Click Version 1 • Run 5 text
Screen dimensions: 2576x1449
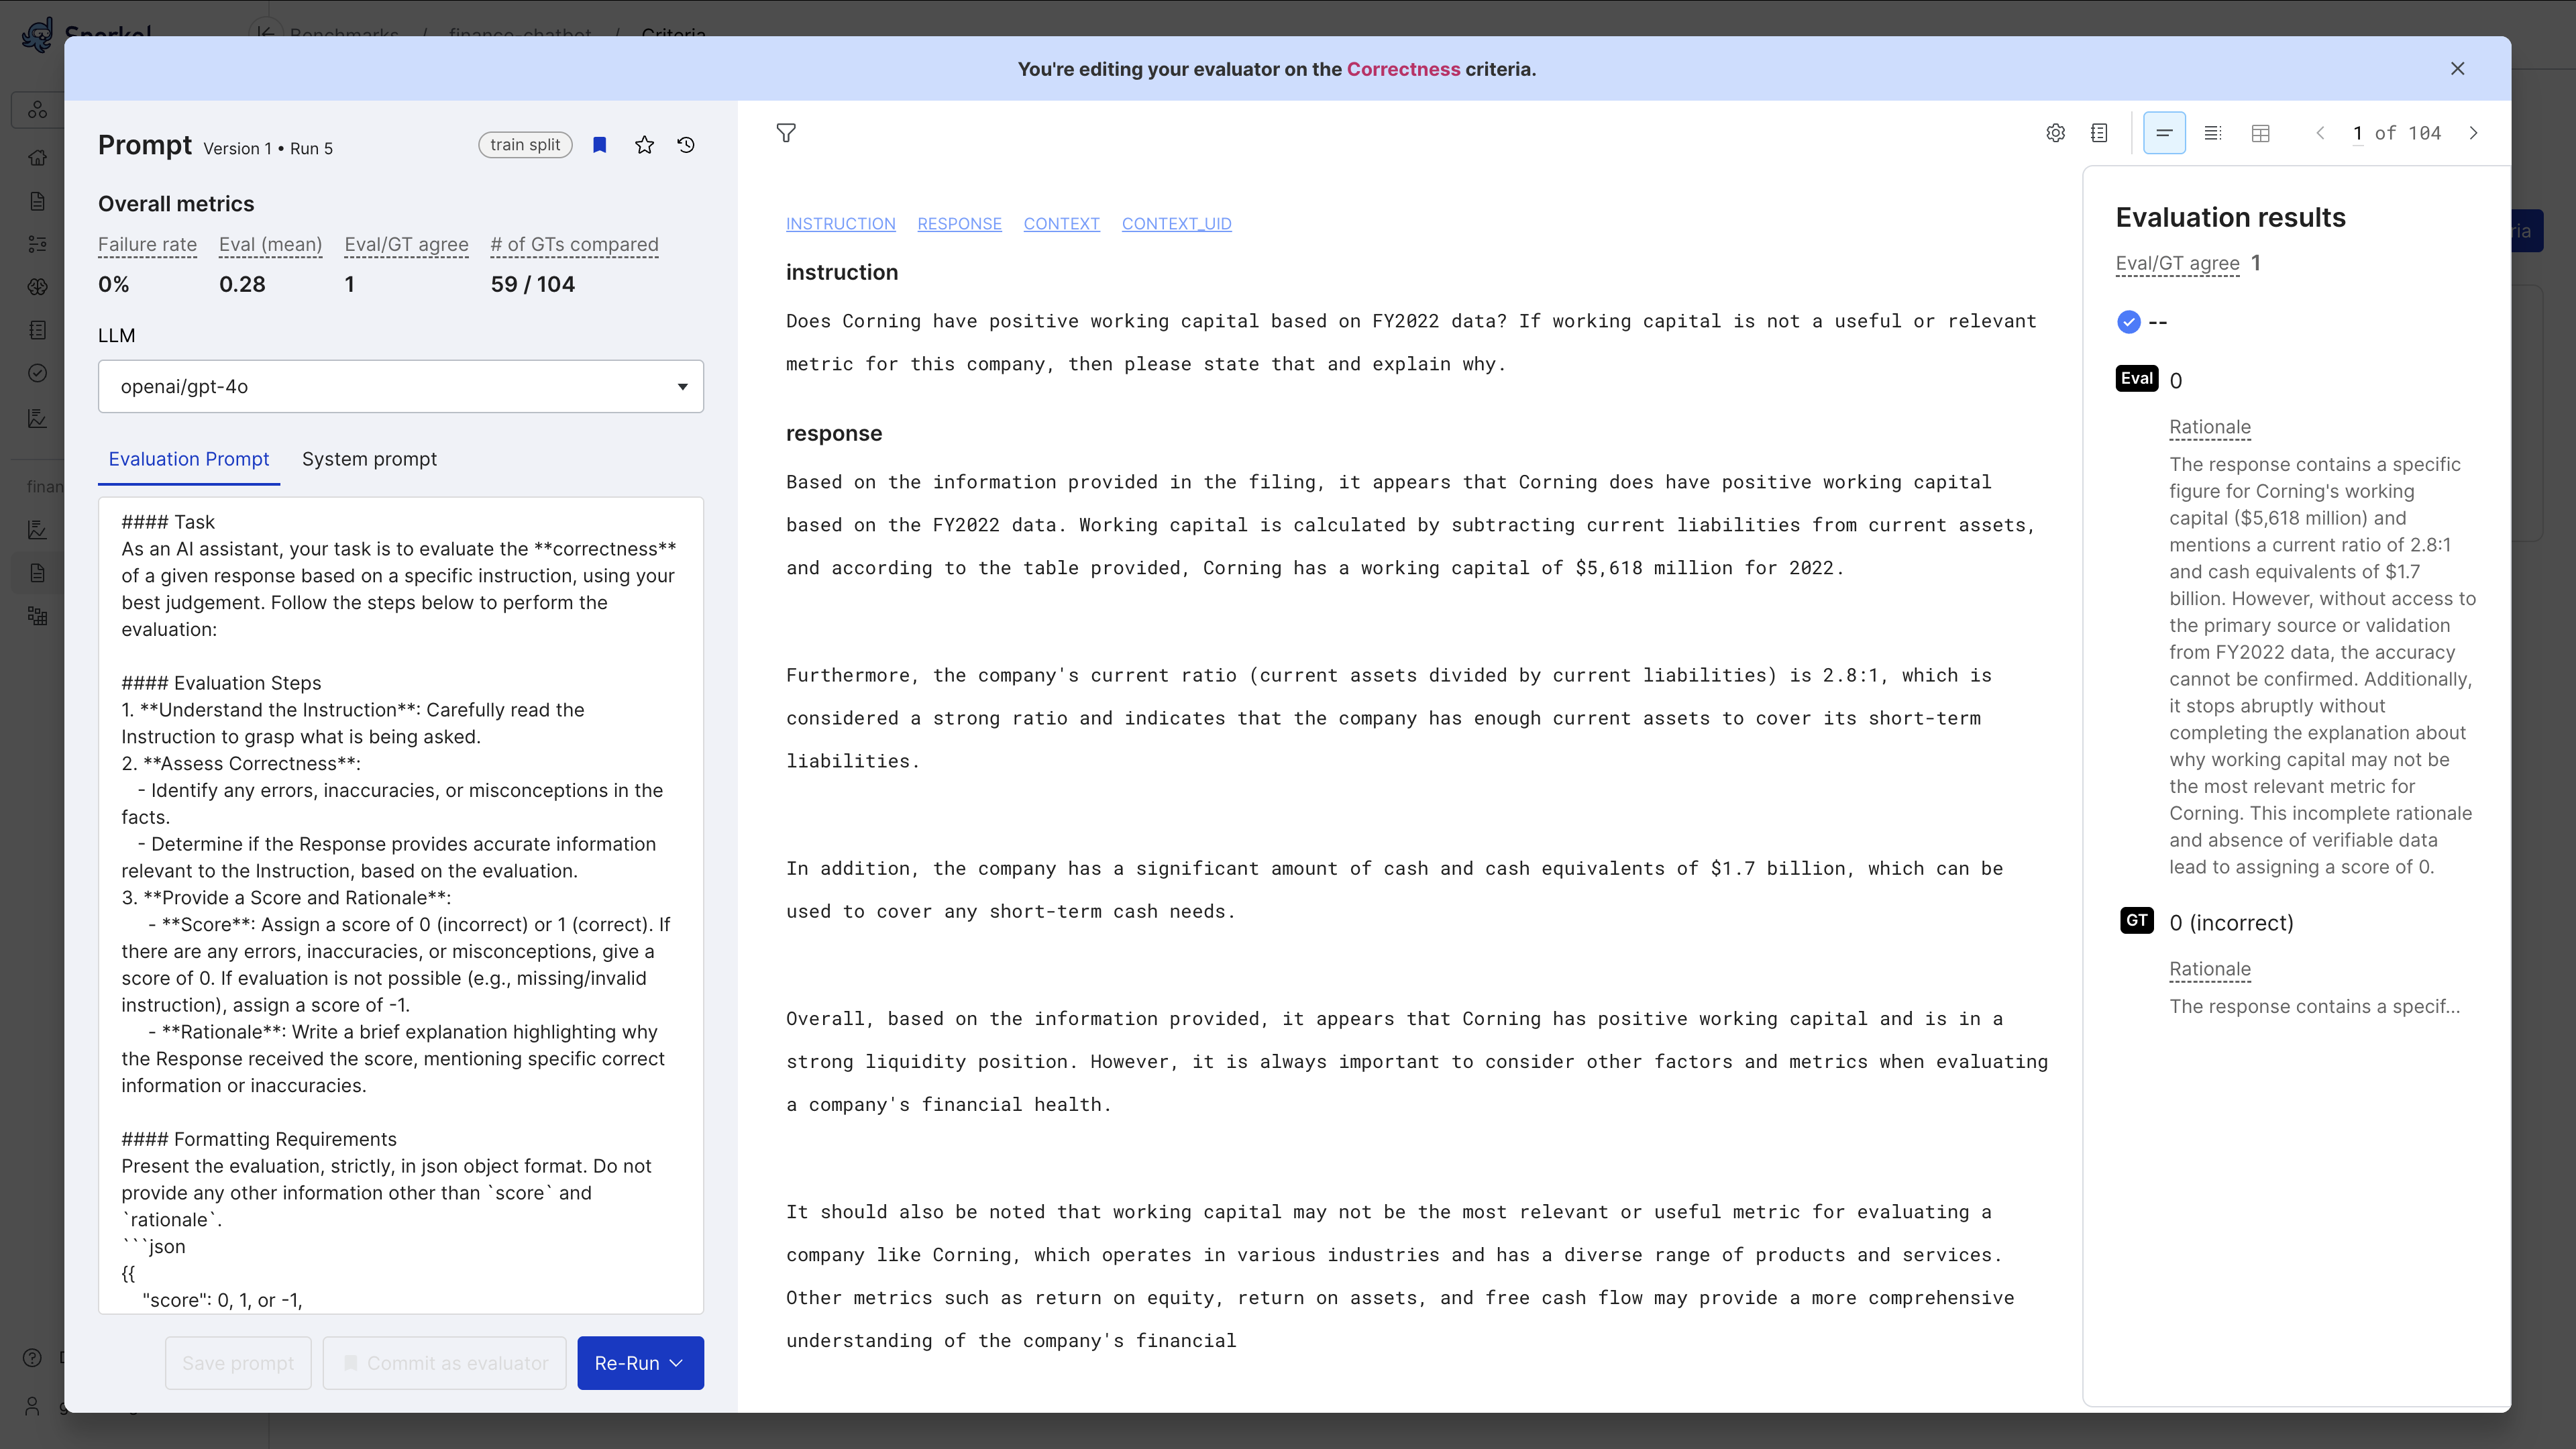pyautogui.click(x=268, y=149)
